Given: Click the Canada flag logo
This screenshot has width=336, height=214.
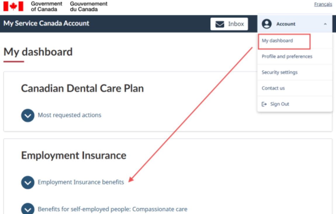Looking at the screenshot, I should click(13, 6).
